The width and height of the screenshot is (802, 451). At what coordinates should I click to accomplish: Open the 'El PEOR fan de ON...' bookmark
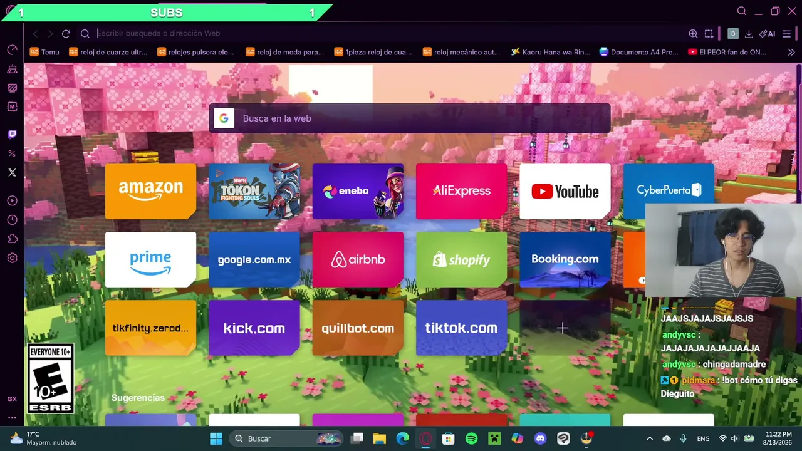click(x=727, y=53)
